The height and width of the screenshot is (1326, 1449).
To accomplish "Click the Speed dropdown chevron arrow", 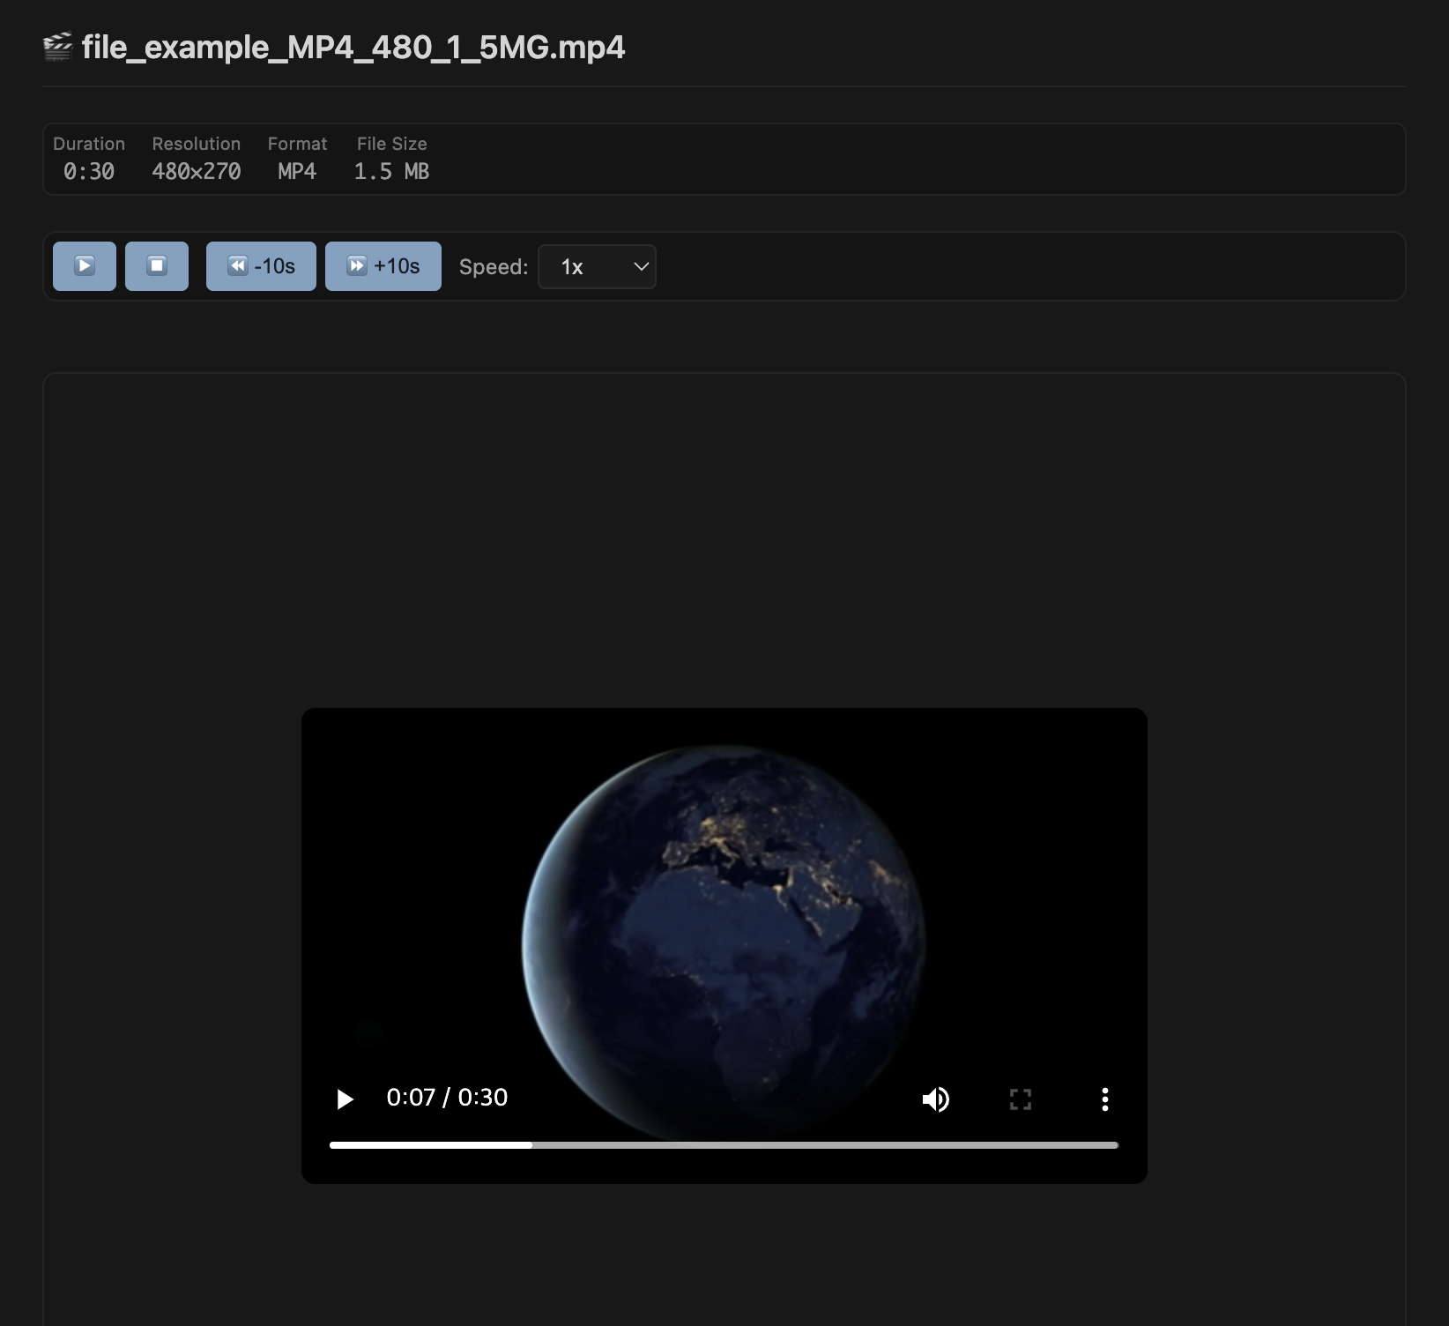I will click(x=641, y=266).
